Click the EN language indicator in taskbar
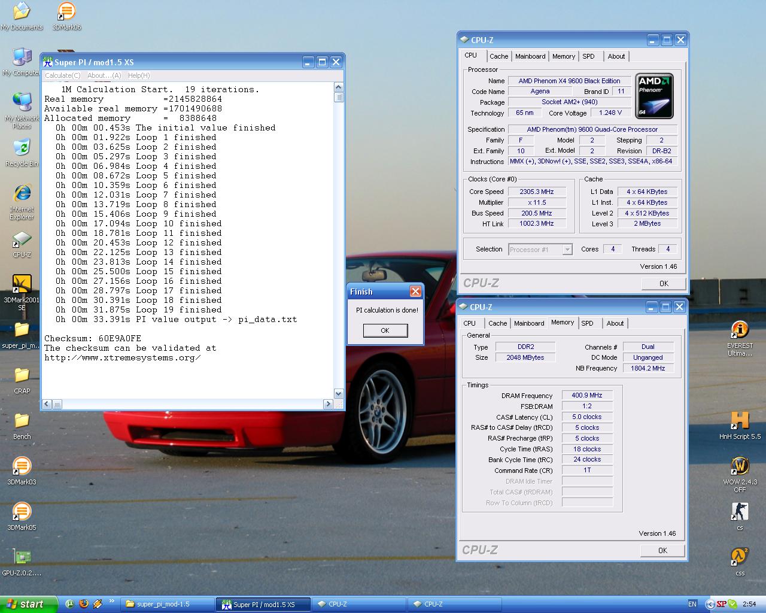 [x=692, y=604]
